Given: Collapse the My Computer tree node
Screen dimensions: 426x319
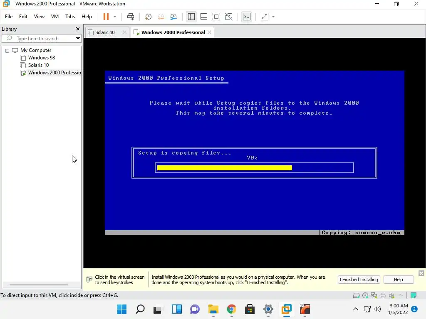Looking at the screenshot, I should [7, 50].
